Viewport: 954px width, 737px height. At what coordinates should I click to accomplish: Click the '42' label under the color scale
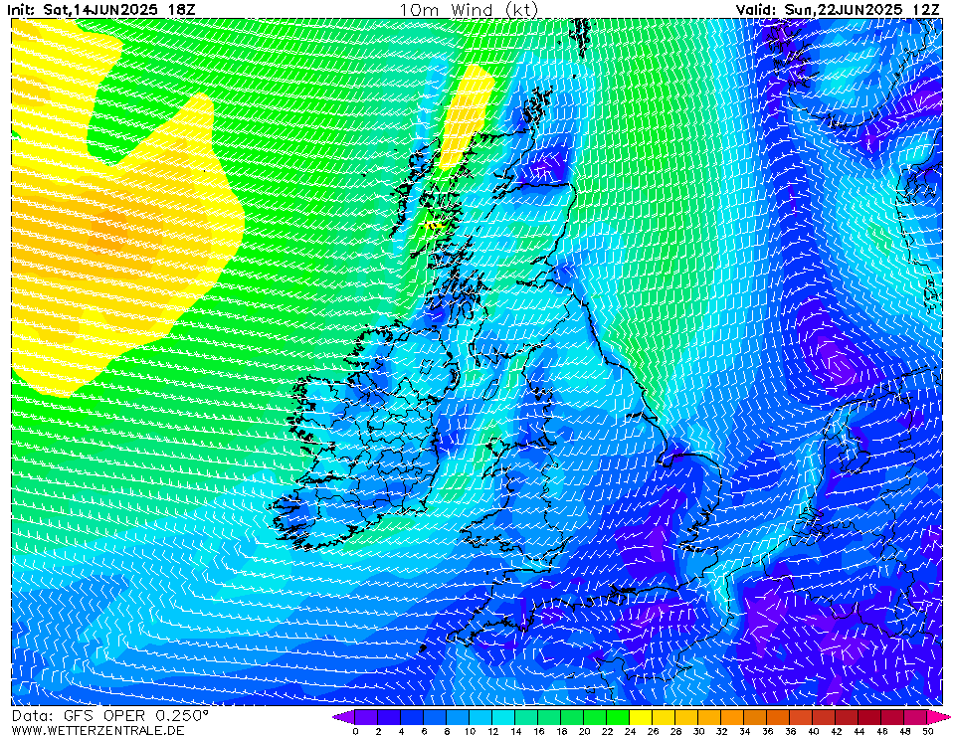point(836,731)
